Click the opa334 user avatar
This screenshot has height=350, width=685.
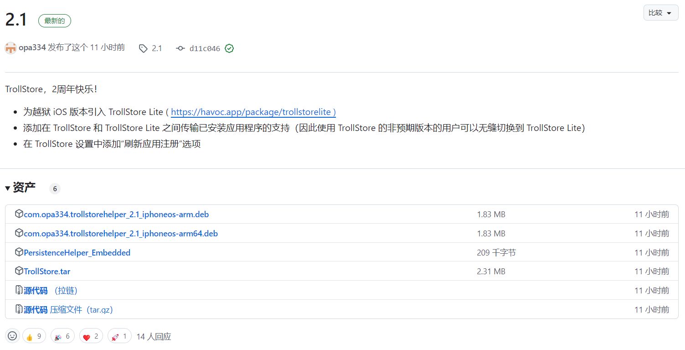[10, 48]
